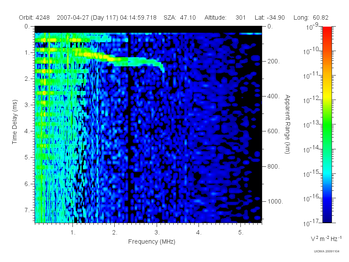Click the 'Altitude:' label
Image resolution: width=349 pixels, height=262 pixels.
[216, 17]
